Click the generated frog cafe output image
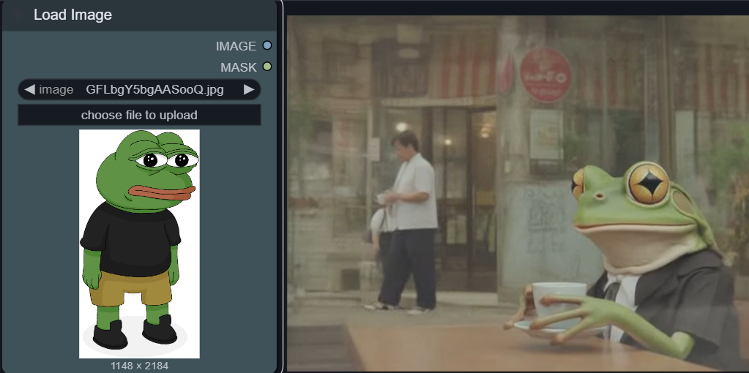749x373 pixels. pyautogui.click(x=518, y=193)
